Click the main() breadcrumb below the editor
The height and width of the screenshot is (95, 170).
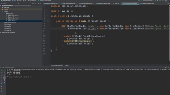tap(67, 65)
